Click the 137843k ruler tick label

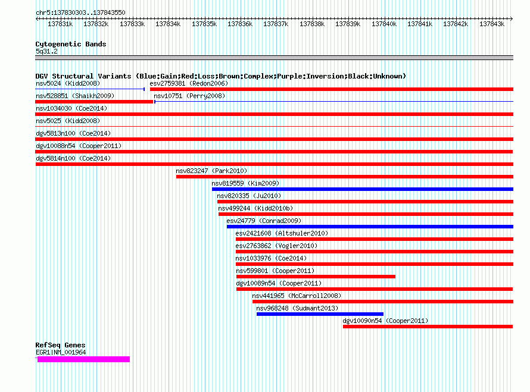(x=492, y=24)
